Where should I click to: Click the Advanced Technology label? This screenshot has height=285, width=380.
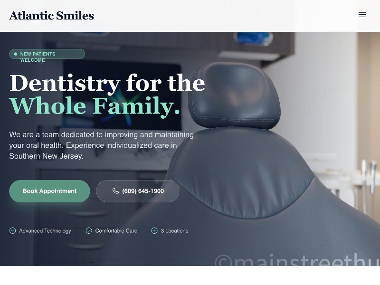click(x=45, y=231)
